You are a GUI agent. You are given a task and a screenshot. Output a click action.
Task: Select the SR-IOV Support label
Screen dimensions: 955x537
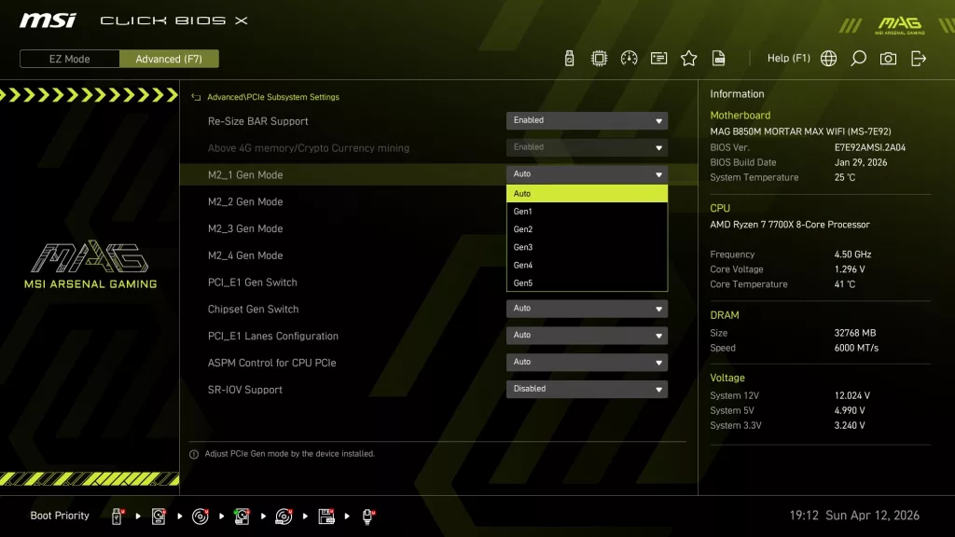pyautogui.click(x=245, y=389)
